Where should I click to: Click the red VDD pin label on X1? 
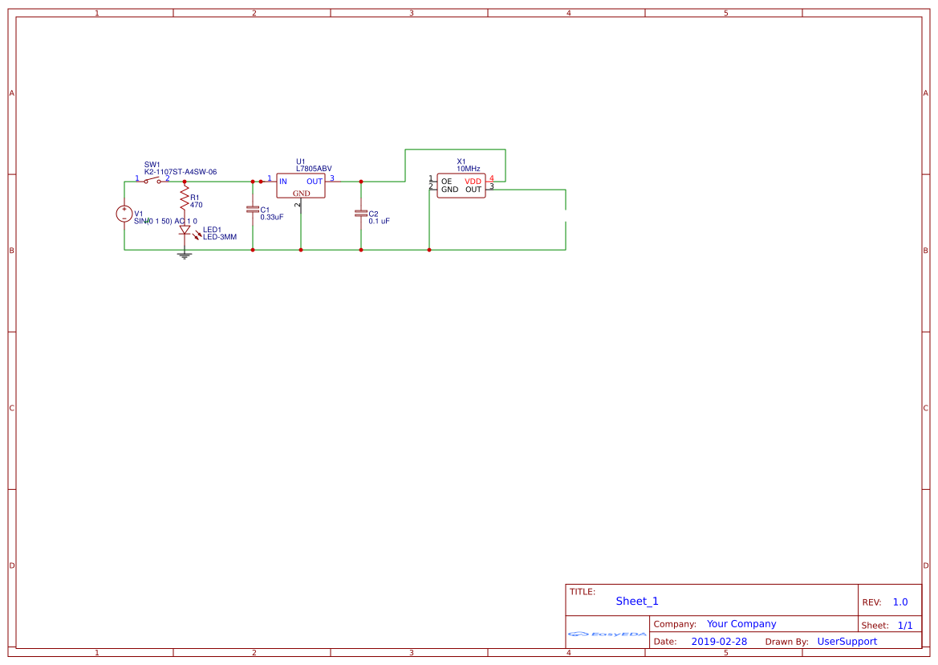point(473,182)
